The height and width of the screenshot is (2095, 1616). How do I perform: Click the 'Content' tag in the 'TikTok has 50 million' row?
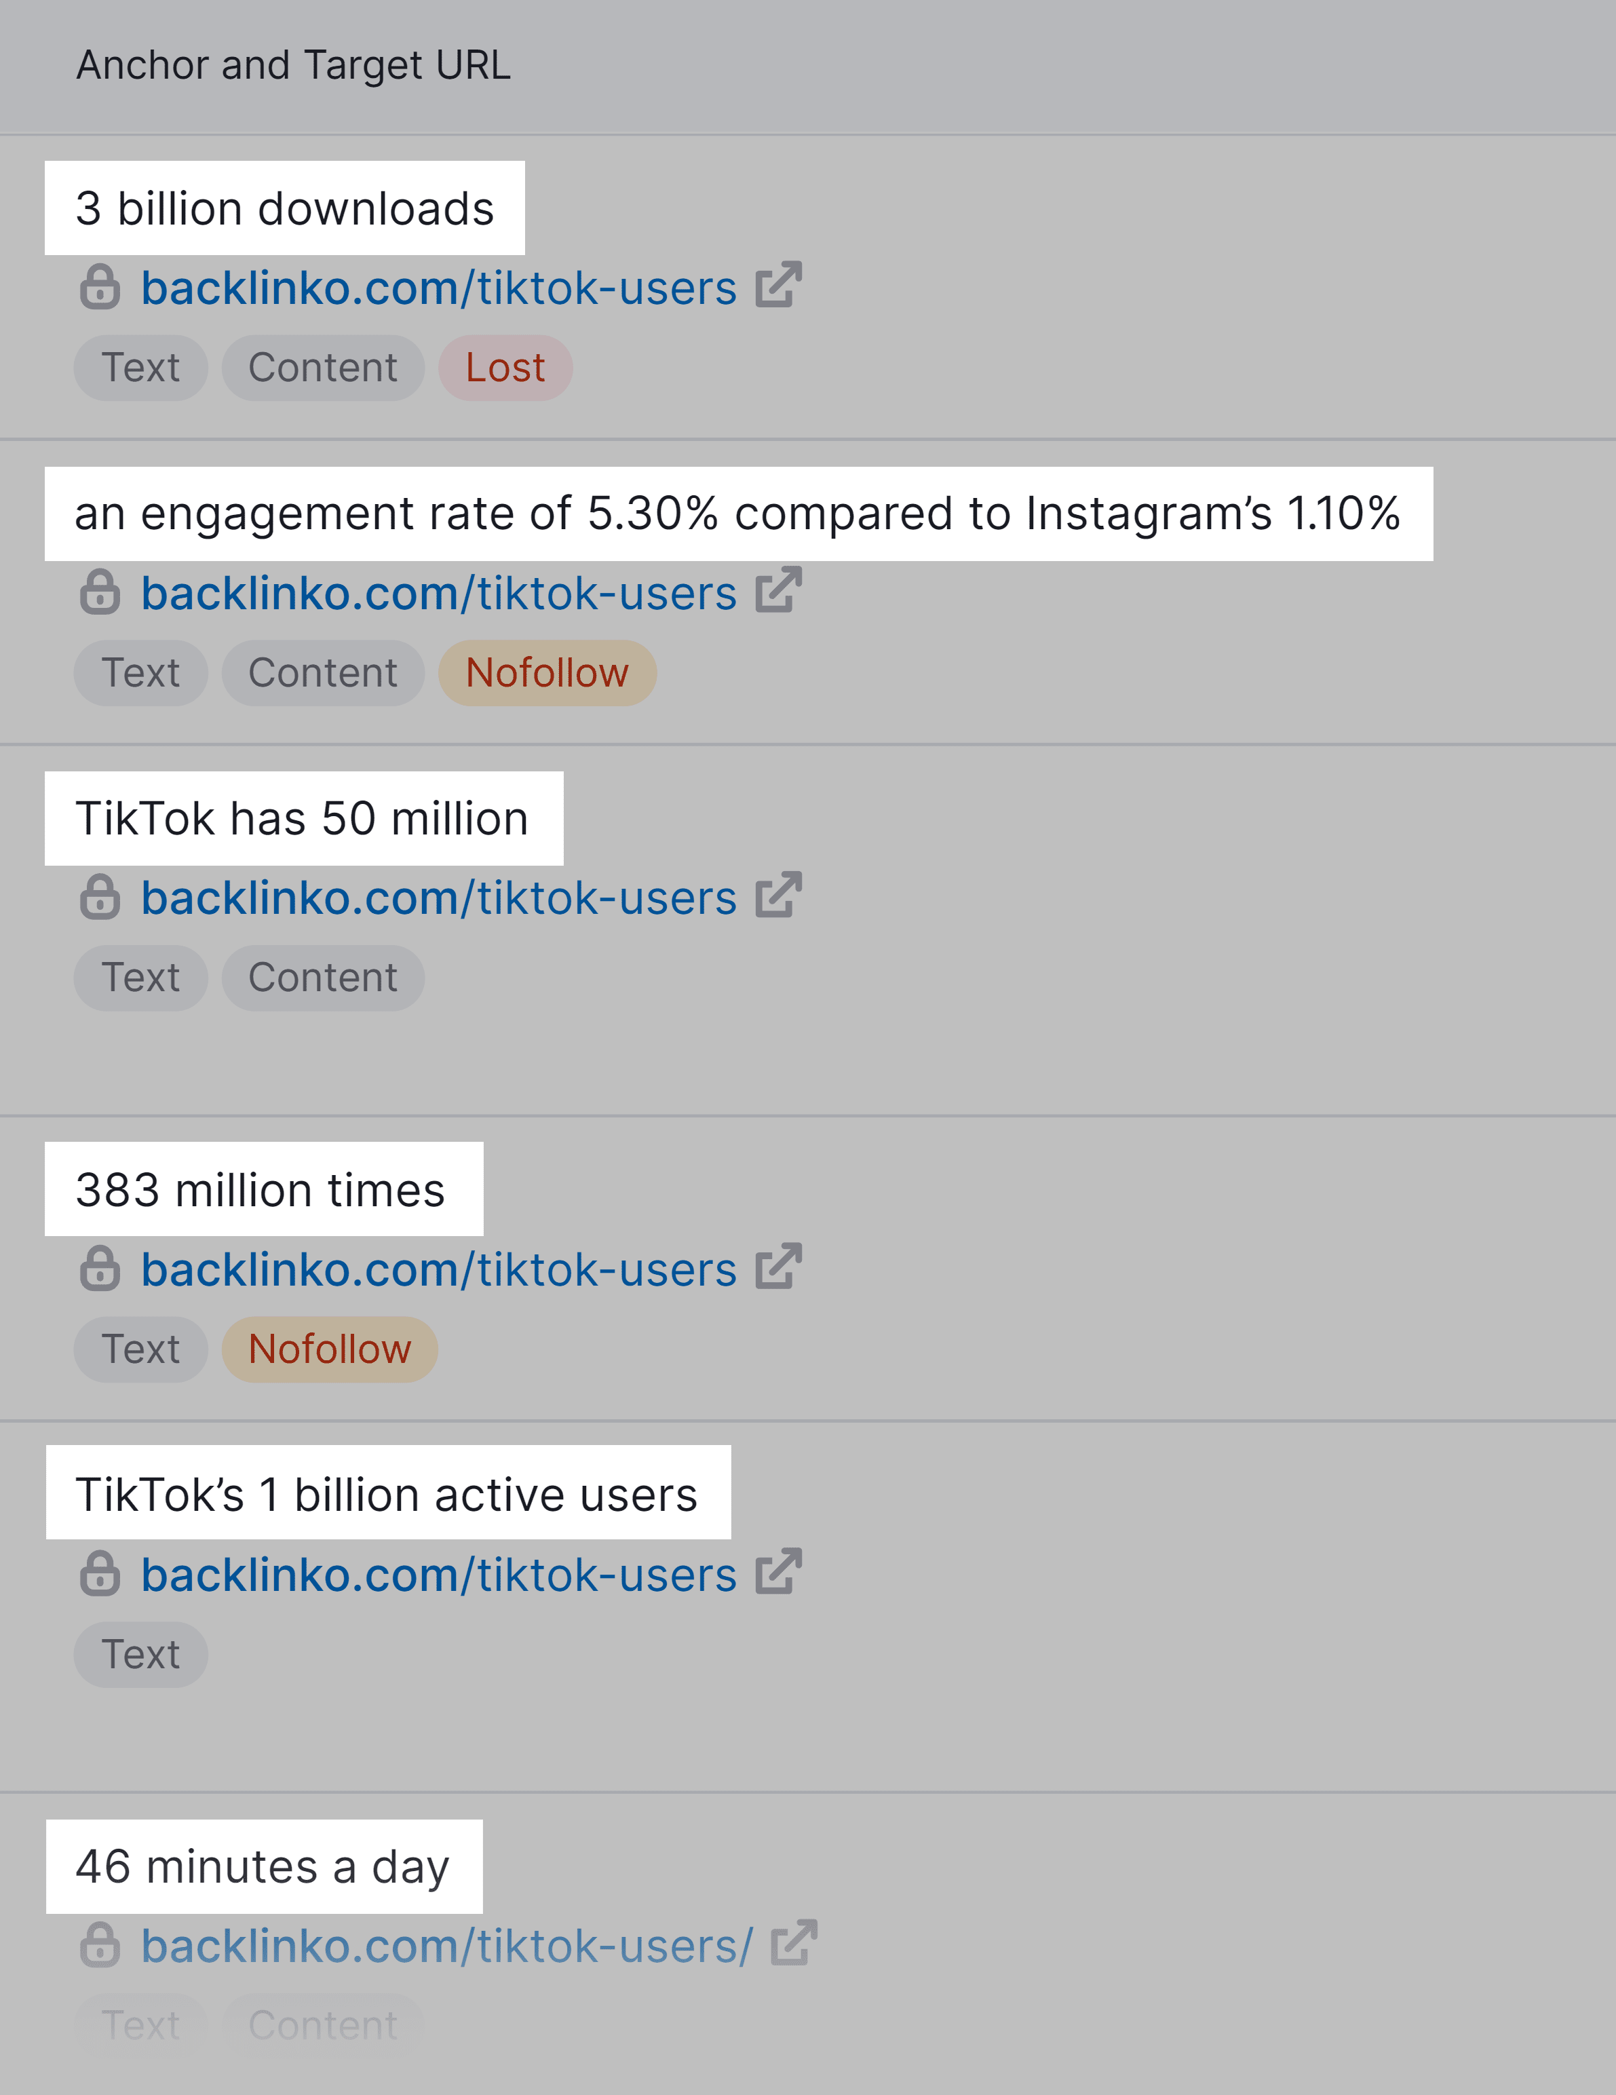pos(322,978)
